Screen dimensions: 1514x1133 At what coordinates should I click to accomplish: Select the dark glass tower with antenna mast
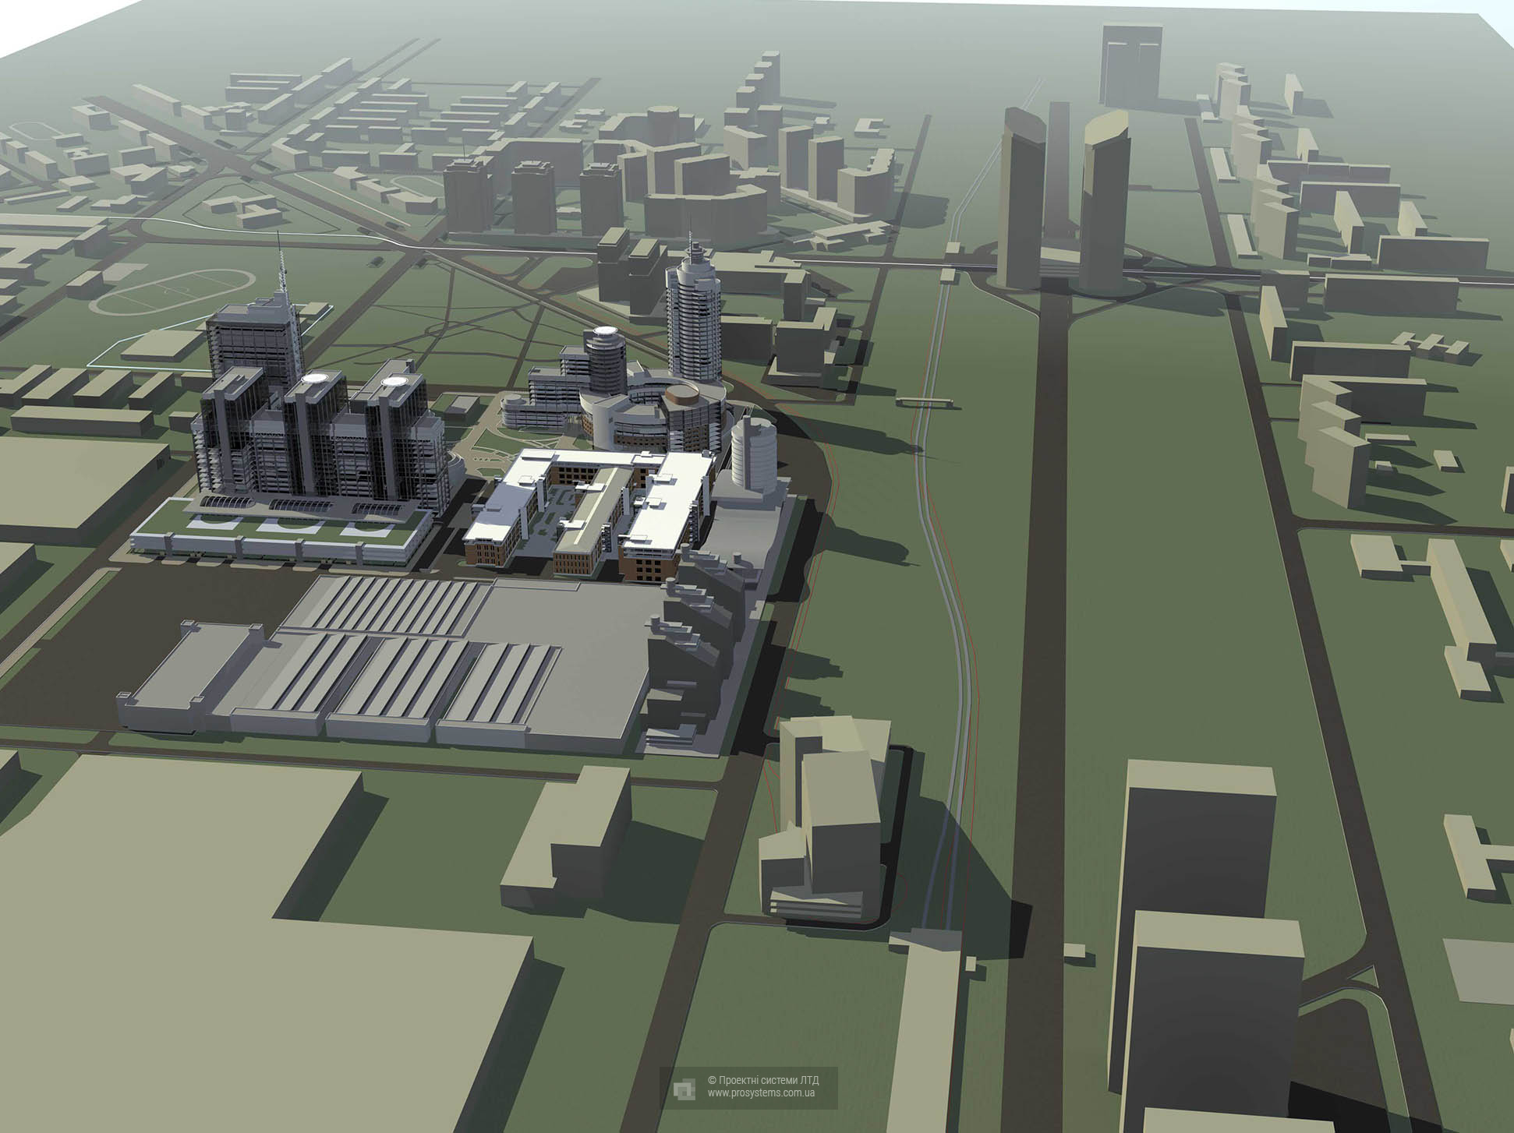[249, 341]
